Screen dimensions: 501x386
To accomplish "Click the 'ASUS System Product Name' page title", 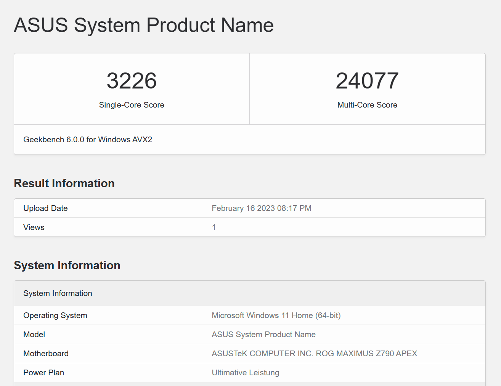I will [144, 26].
